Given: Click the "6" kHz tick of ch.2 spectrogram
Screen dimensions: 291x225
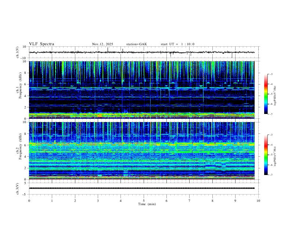Looking at the screenshot, I should click(25, 145).
